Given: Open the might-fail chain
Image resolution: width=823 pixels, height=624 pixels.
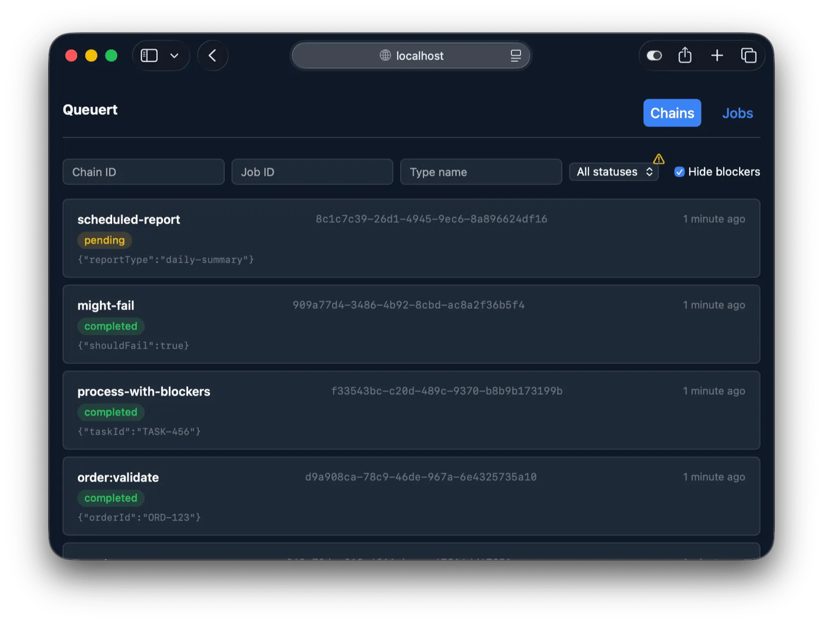Looking at the screenshot, I should coord(411,324).
